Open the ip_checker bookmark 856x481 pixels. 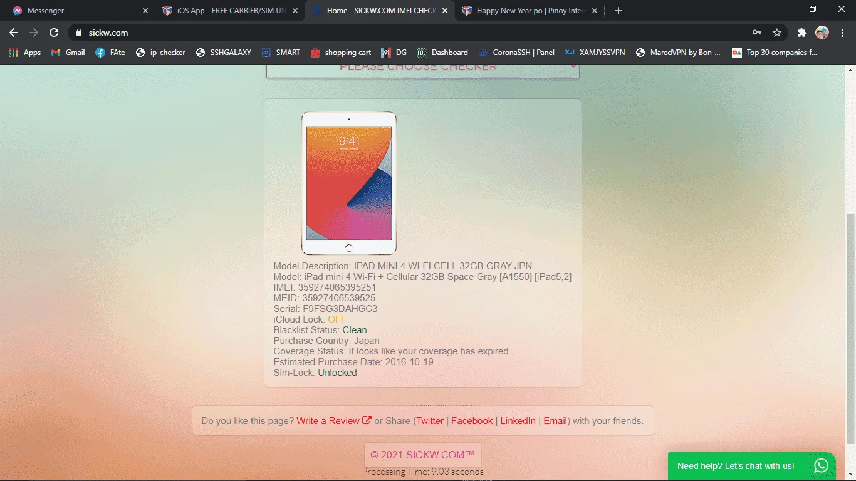click(x=161, y=53)
